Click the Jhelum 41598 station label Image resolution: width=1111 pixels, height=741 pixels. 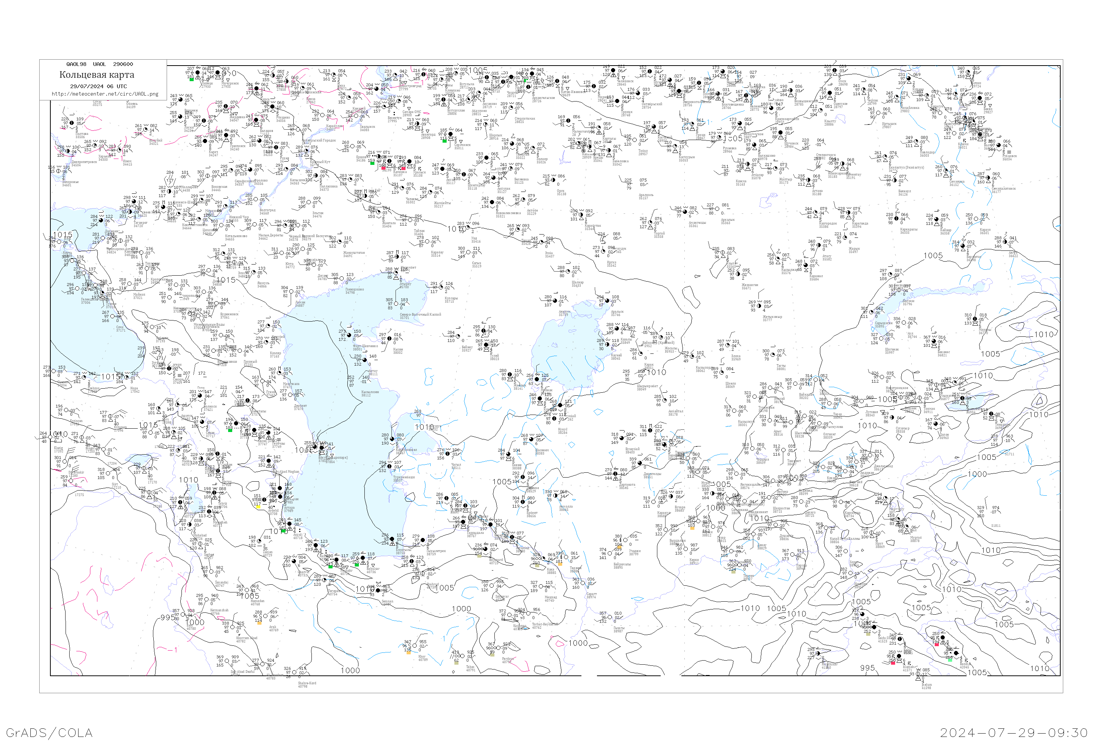926,686
